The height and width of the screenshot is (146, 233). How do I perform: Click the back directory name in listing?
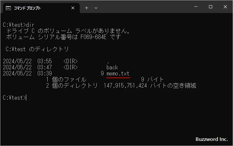point(112,67)
